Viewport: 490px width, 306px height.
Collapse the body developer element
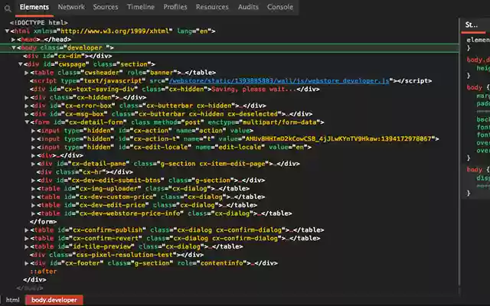[x=14, y=47]
